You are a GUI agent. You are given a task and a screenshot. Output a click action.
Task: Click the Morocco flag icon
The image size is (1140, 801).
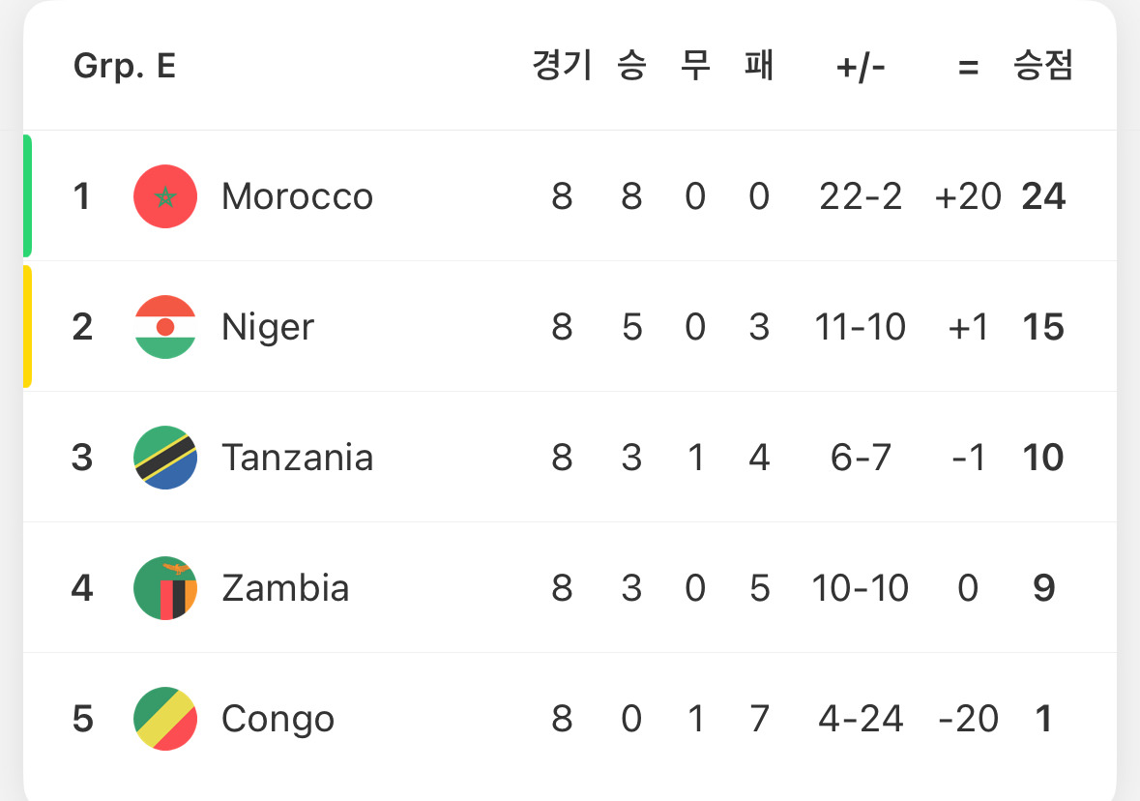pyautogui.click(x=165, y=196)
